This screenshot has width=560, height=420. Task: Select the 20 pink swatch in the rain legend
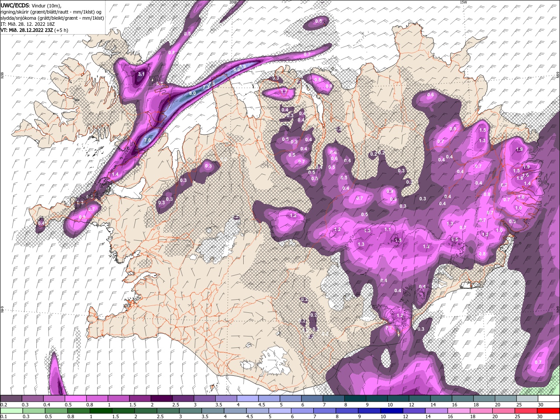[x=504, y=410]
